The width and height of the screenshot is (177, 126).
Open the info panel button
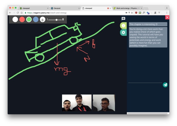[x=123, y=26]
